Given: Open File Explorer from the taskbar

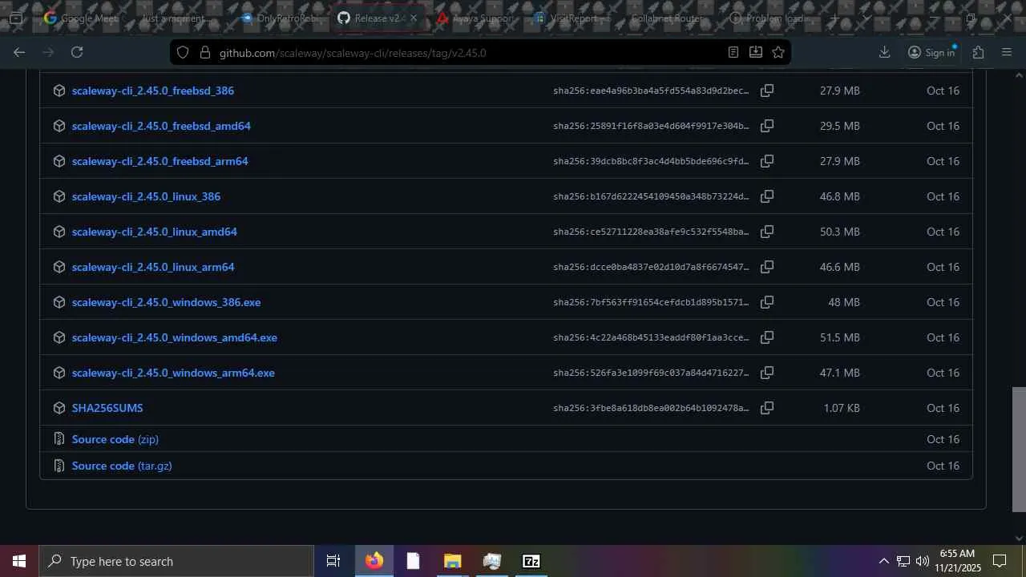Looking at the screenshot, I should (453, 561).
